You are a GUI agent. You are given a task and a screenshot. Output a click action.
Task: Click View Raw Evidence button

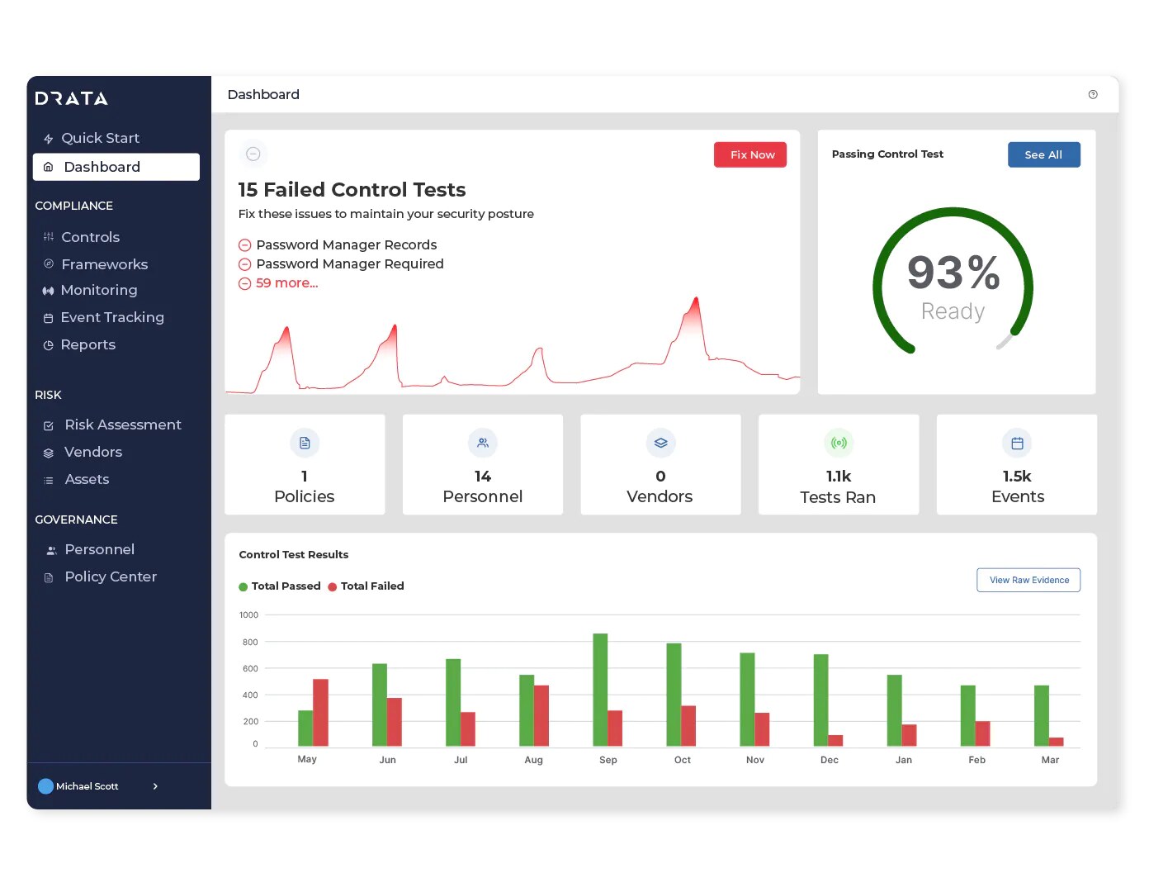click(x=1028, y=580)
